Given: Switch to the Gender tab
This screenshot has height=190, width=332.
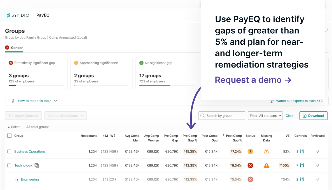Looking at the screenshot, I should pos(14,48).
